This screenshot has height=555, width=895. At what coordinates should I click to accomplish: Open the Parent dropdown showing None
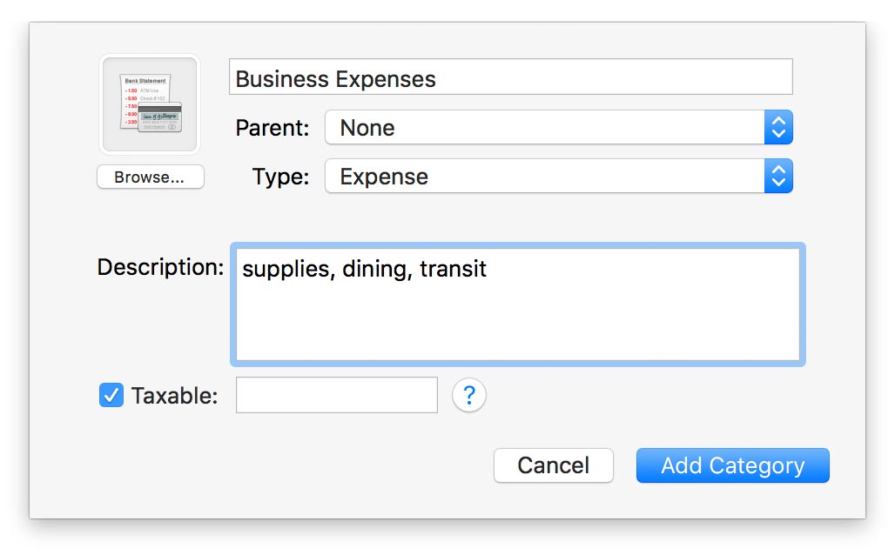[x=545, y=128]
